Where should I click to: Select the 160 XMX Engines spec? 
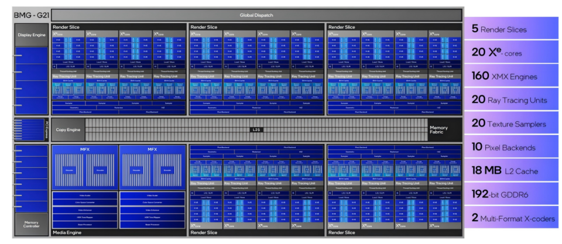[513, 76]
